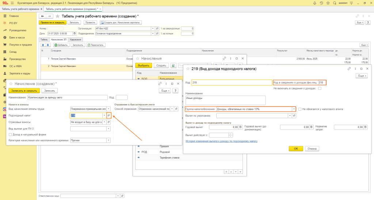Expand Вычет по умолчанию dropdown

290,116
